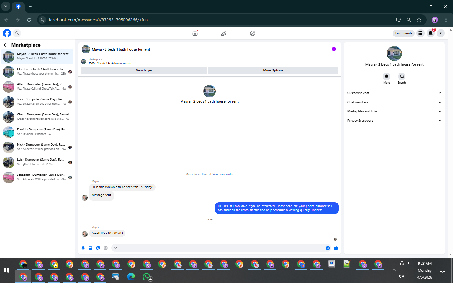Open the Chrome profile avatar
The height and width of the screenshot is (283, 453).
(x=435, y=20)
